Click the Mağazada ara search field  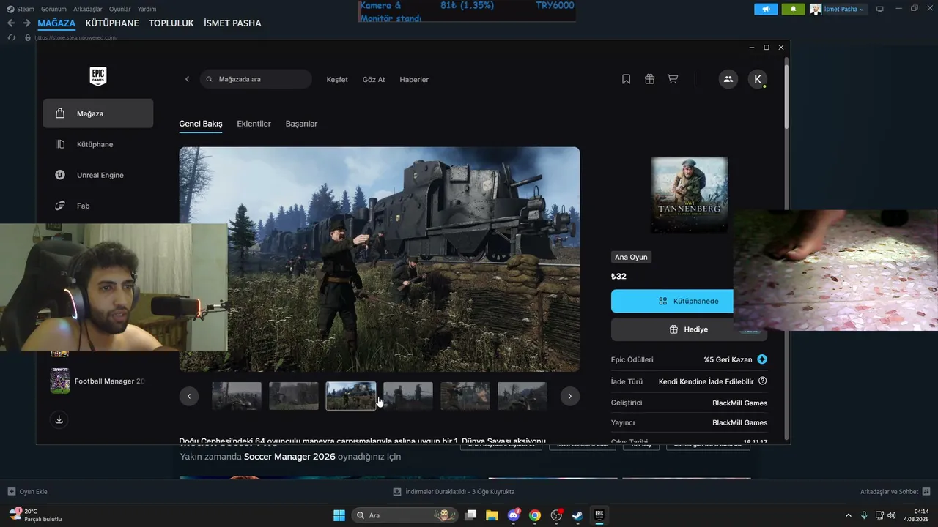[x=256, y=79]
